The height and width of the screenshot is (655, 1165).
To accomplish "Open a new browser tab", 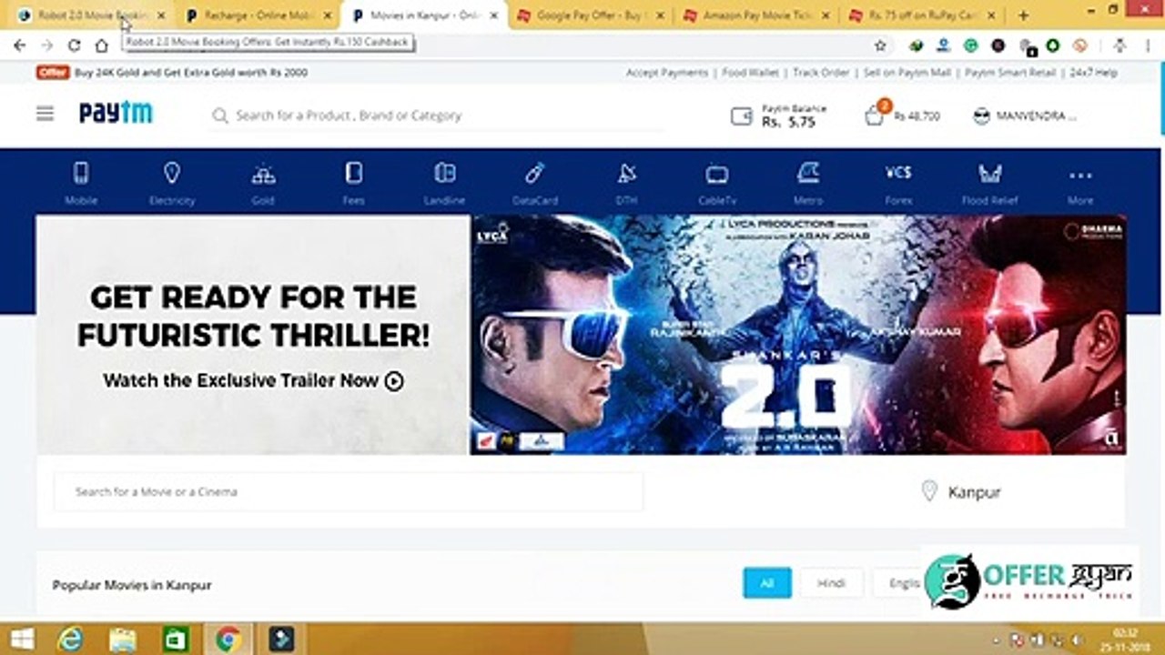I will 1024,15.
